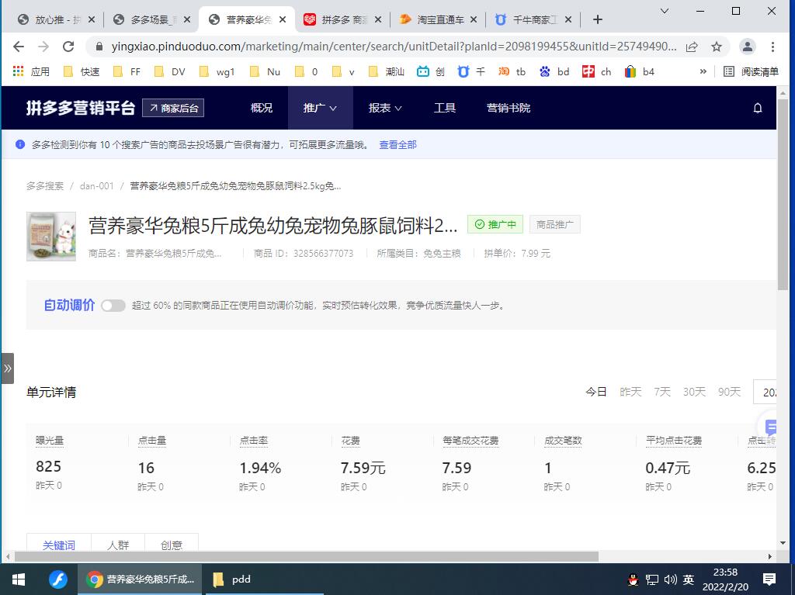This screenshot has width=795, height=595.
Task: Open the floating chat support icon
Action: pos(769,427)
